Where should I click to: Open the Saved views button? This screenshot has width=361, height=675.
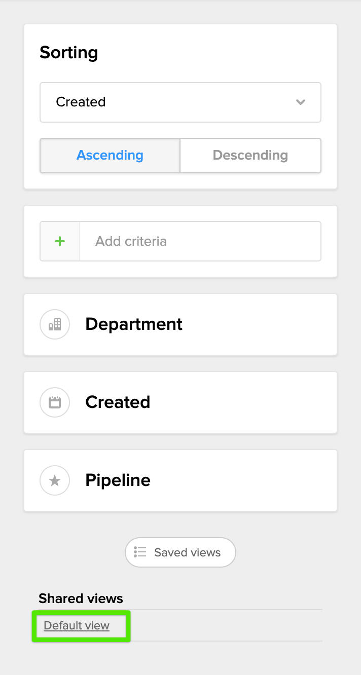point(181,552)
